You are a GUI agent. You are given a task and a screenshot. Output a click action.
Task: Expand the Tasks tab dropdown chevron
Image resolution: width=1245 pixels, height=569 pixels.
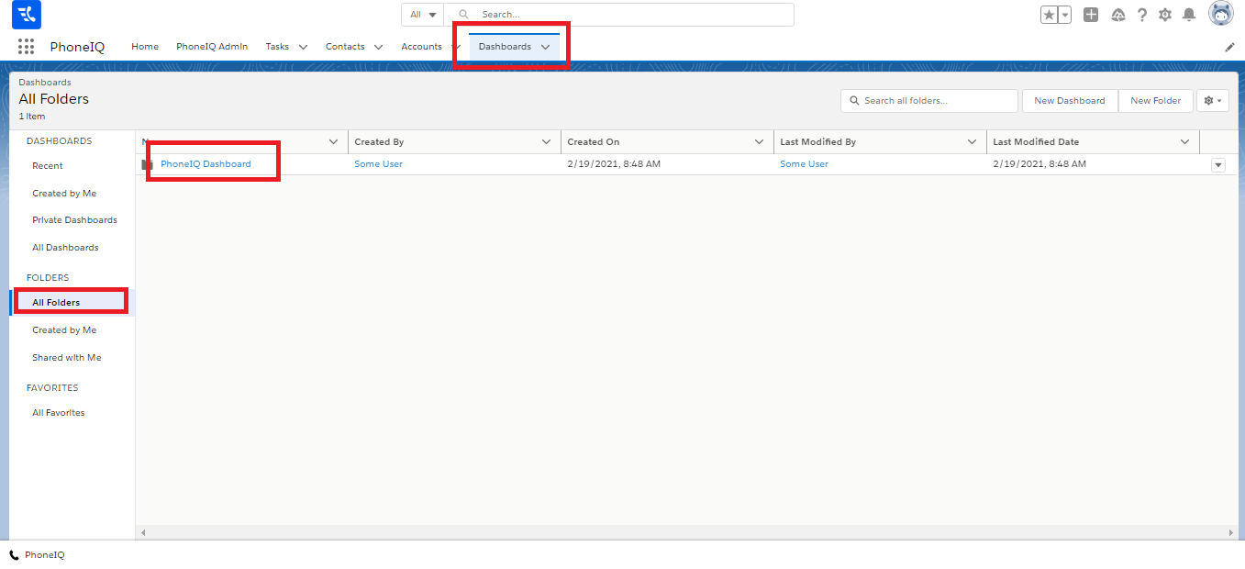(x=303, y=47)
